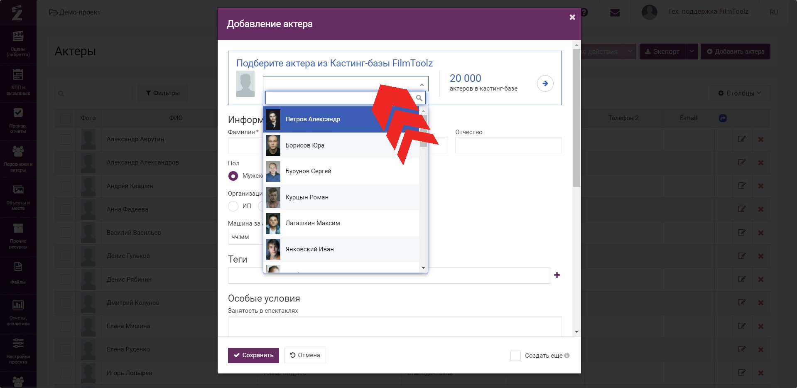Expand the действия split arrow
The image size is (797, 388).
pos(630,52)
